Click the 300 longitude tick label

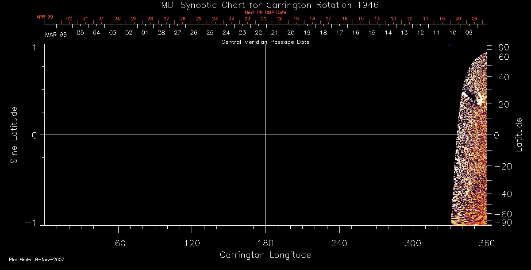(412, 243)
